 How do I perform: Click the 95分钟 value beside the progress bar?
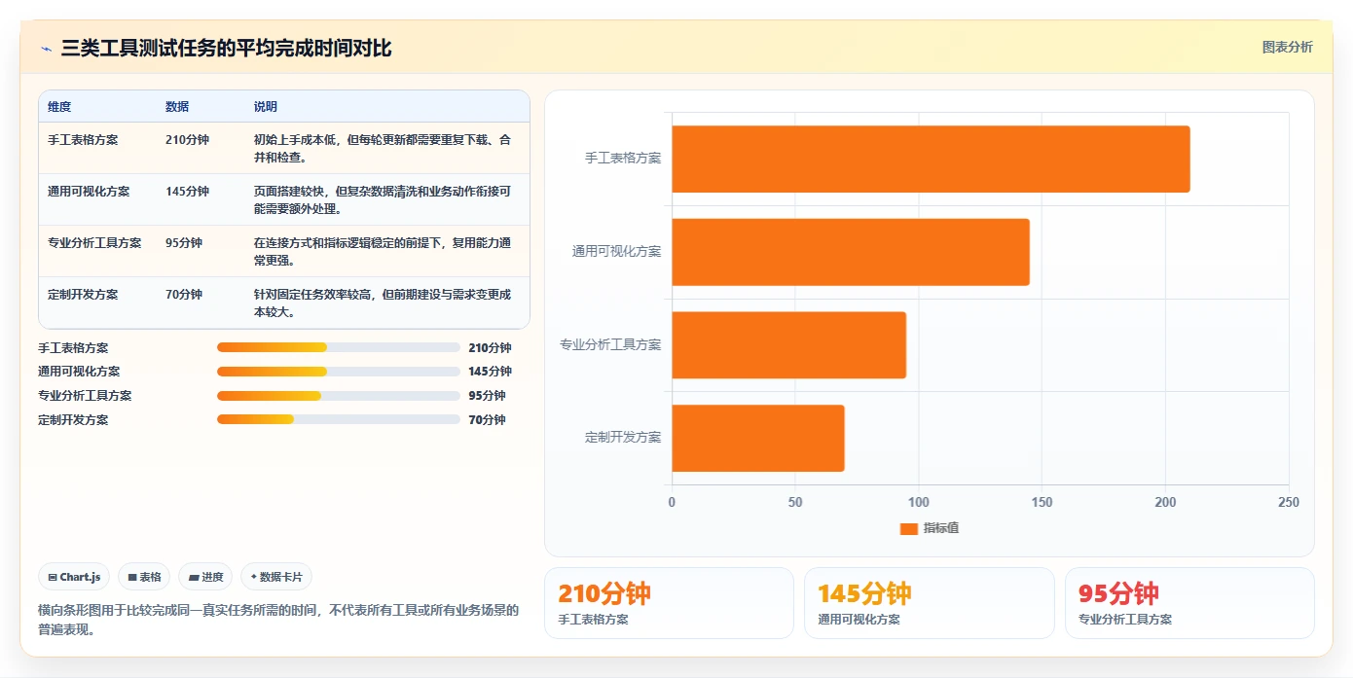[x=487, y=396]
